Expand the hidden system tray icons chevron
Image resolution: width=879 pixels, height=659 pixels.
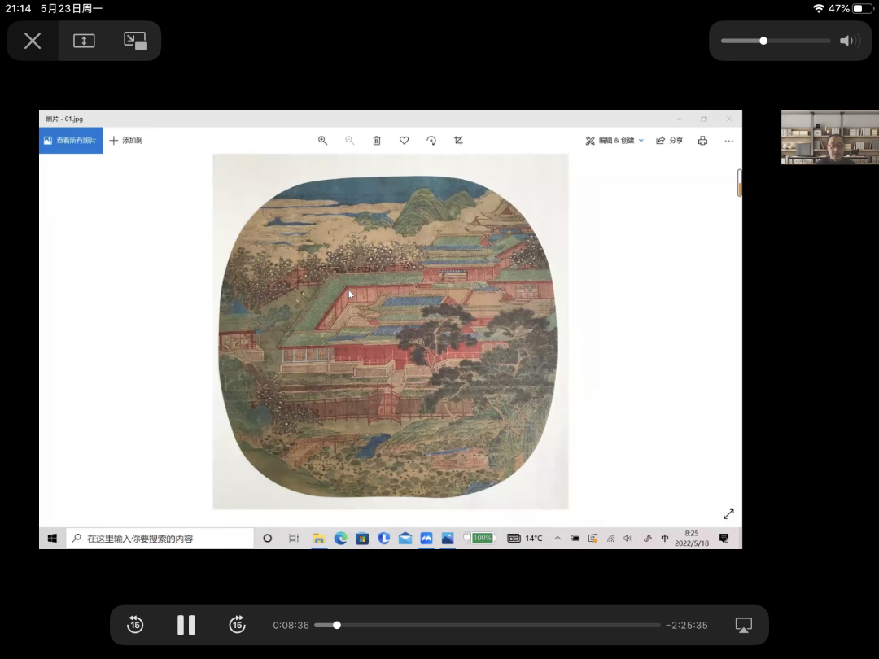[558, 538]
